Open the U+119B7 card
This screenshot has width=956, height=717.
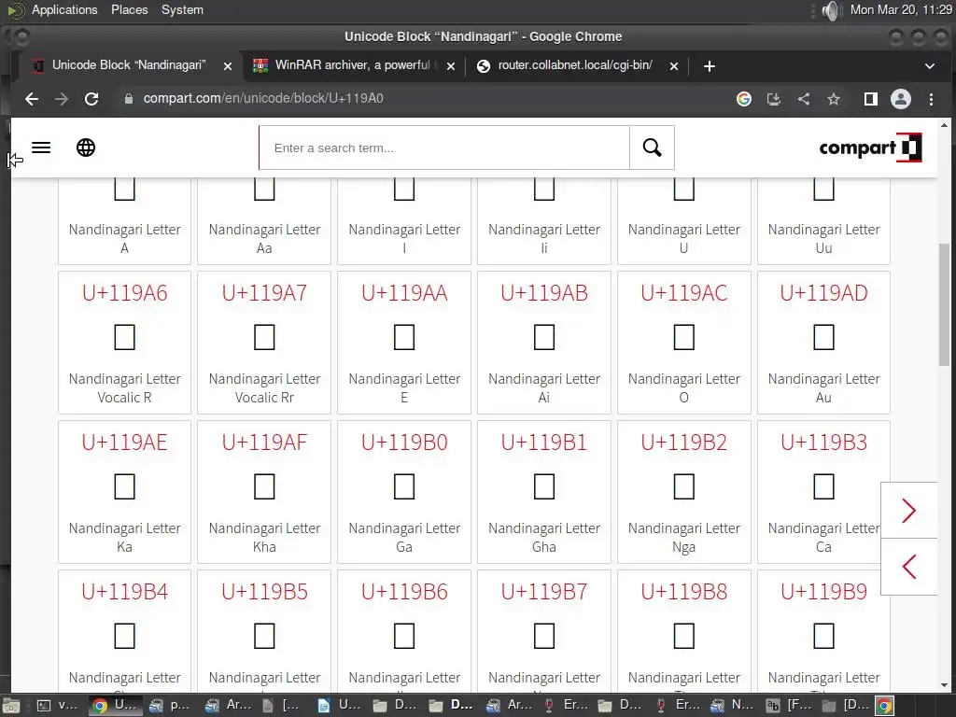coord(544,631)
